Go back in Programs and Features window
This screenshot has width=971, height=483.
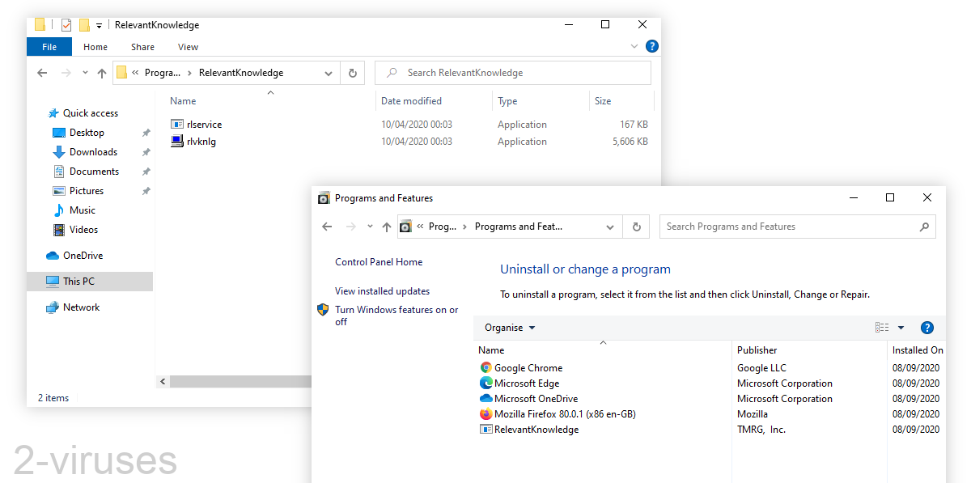click(x=327, y=227)
